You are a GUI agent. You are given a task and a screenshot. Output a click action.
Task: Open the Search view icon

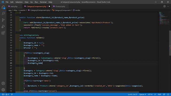[x=3, y=14]
